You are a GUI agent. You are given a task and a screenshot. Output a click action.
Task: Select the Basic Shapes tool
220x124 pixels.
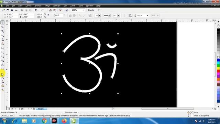tap(2, 61)
